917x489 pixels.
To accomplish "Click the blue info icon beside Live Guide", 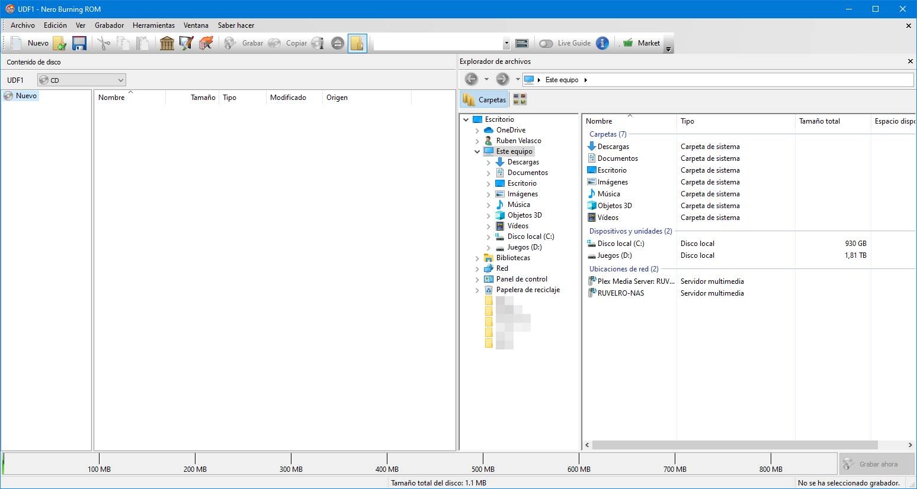I will point(602,43).
